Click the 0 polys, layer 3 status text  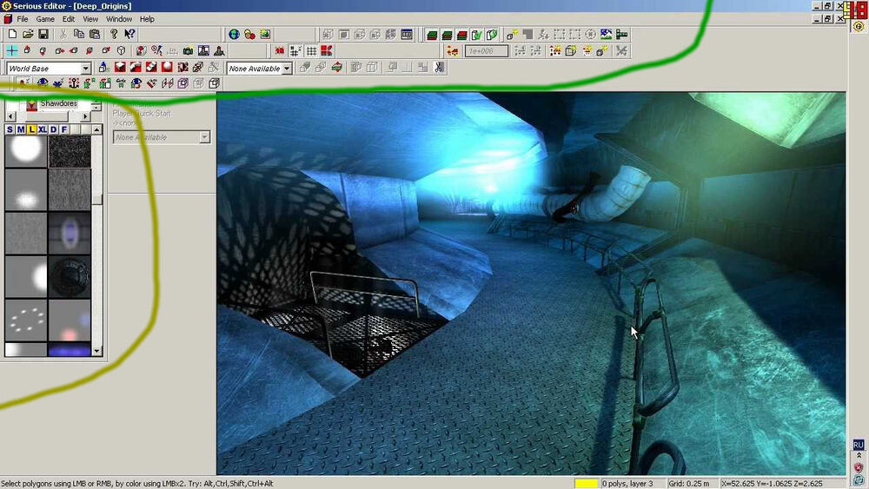point(628,484)
